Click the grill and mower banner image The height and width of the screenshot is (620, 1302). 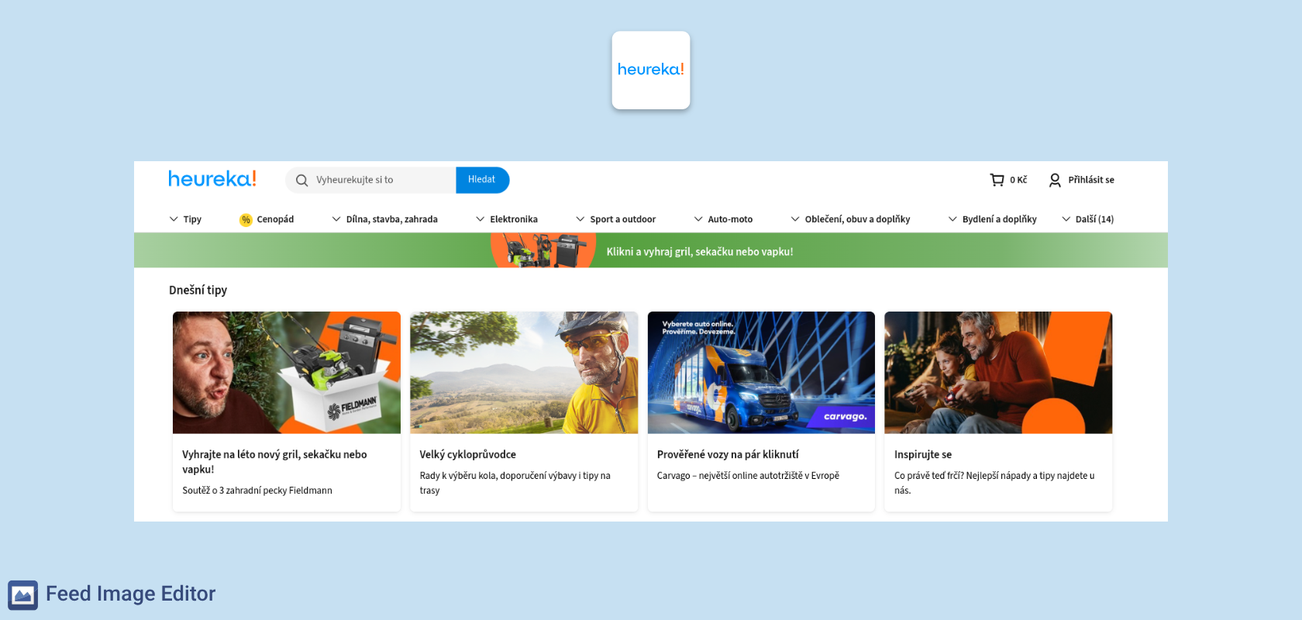[x=542, y=250]
